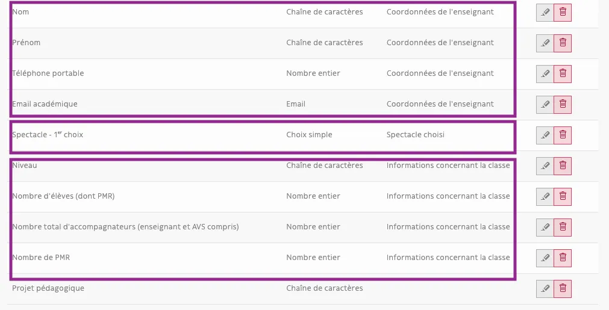Delete Nombre total d'accompagnateurs field

(563, 227)
